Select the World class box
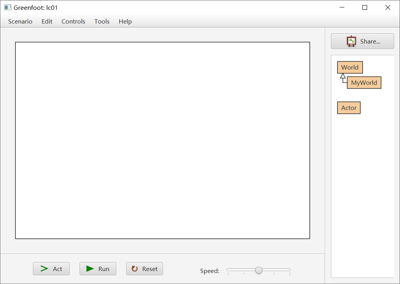Screen dimensions: 400x284 [x=350, y=67]
